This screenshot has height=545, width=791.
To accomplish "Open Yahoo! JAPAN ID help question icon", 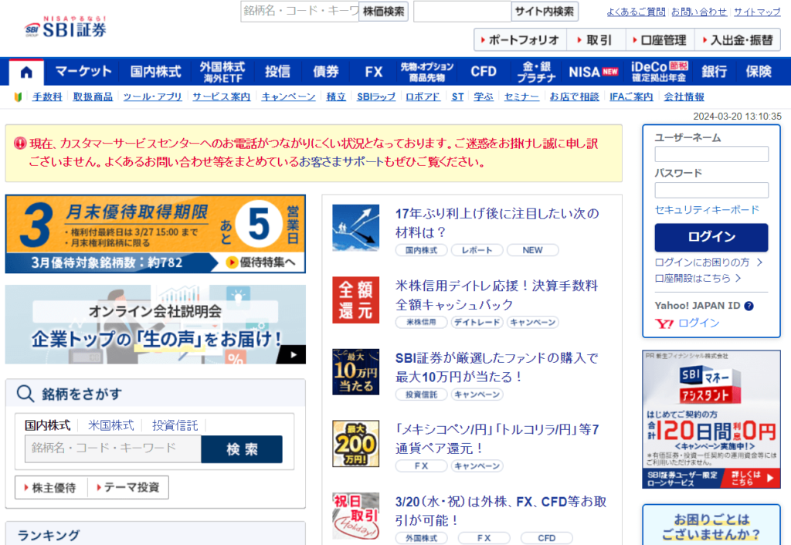I will 749,306.
